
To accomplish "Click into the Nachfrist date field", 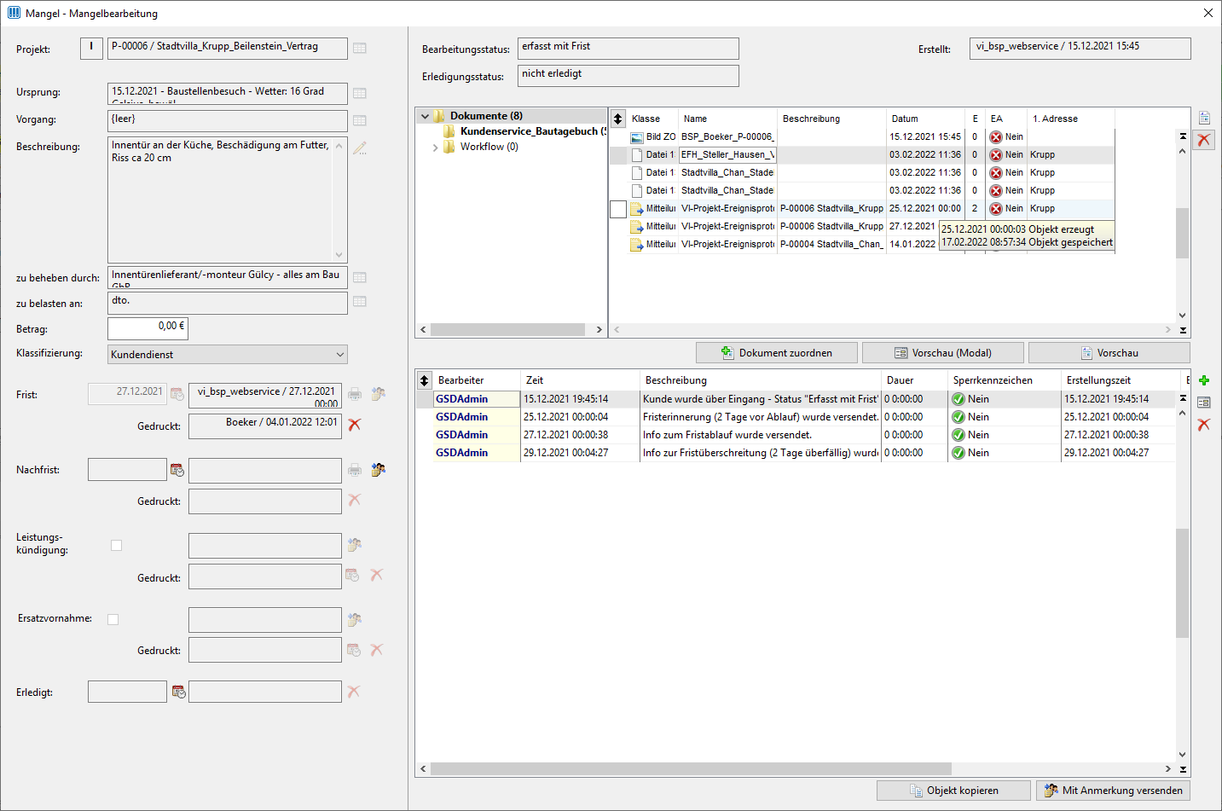I will coord(127,469).
